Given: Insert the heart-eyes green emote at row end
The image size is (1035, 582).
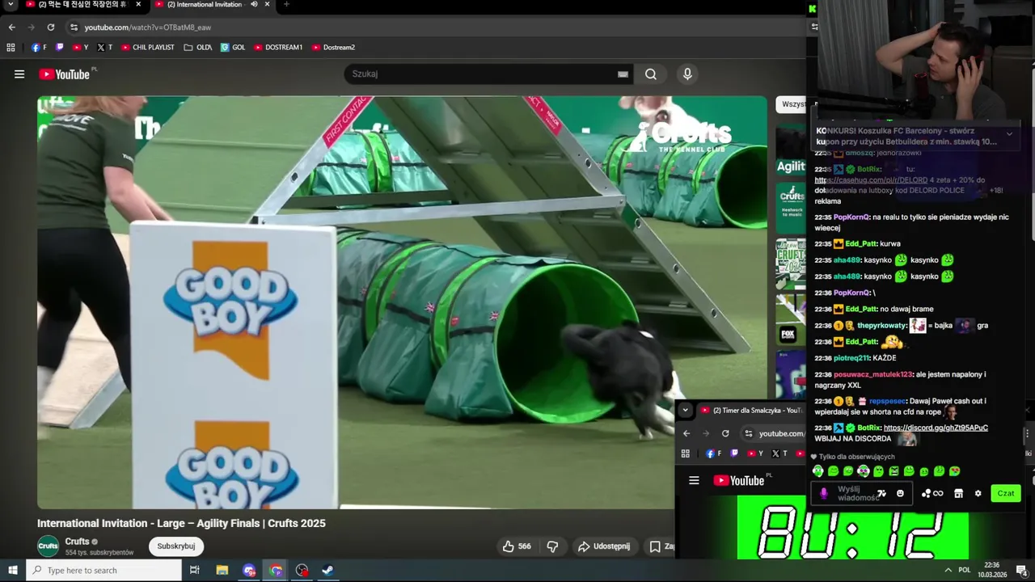Looking at the screenshot, I should pyautogui.click(x=954, y=470).
